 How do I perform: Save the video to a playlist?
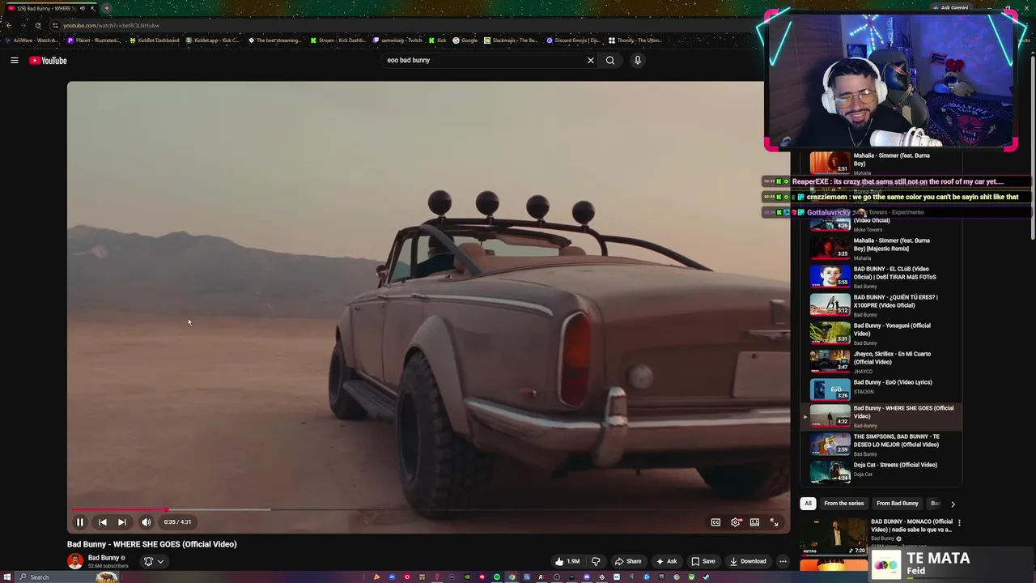[703, 561]
